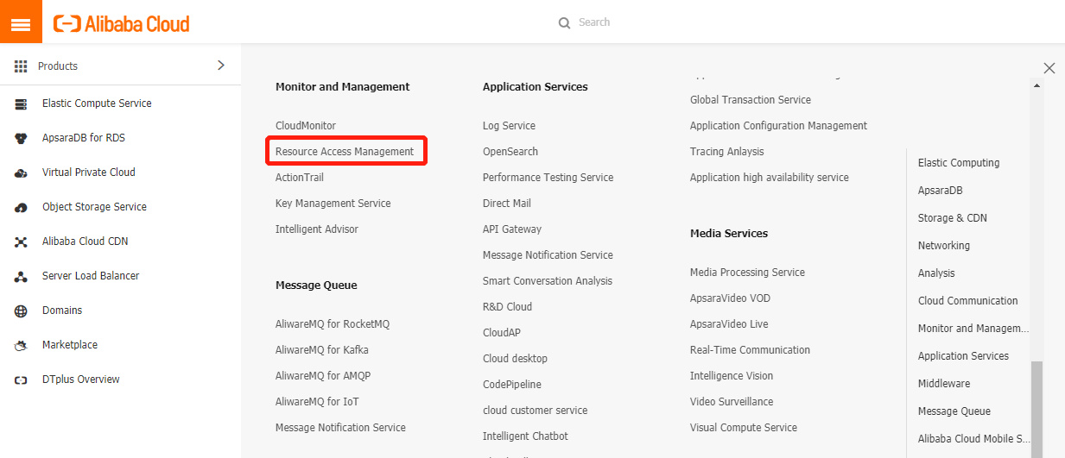Click the Virtual Private Cloud icon

click(22, 173)
